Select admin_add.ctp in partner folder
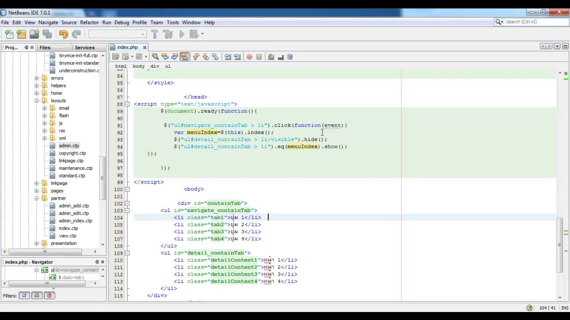The height and width of the screenshot is (320, 570). (74, 206)
